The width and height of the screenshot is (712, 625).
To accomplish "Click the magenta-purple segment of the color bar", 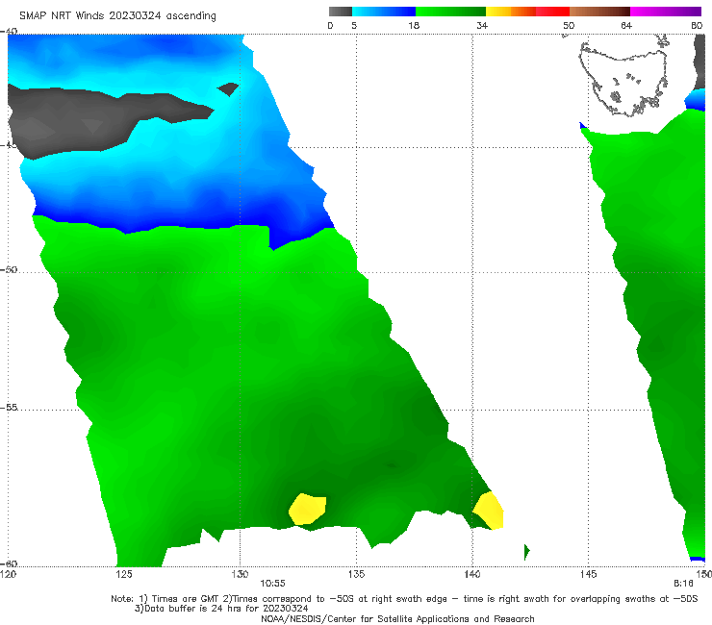I will [666, 12].
